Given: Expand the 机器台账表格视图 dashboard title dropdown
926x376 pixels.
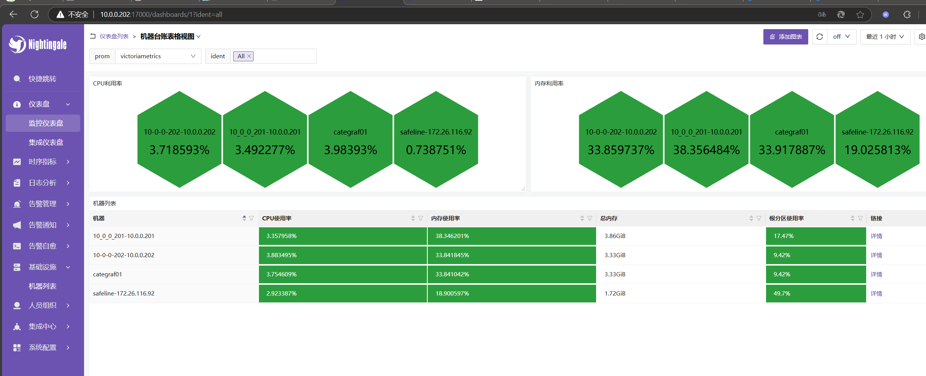Looking at the screenshot, I should click(198, 36).
